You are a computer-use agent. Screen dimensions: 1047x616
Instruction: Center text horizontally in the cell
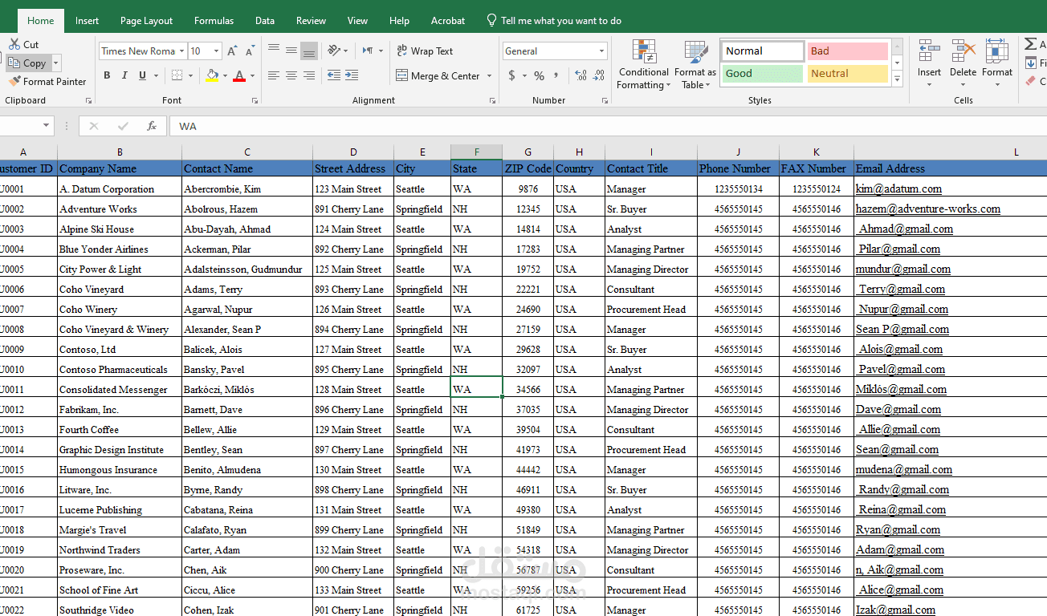click(x=291, y=75)
